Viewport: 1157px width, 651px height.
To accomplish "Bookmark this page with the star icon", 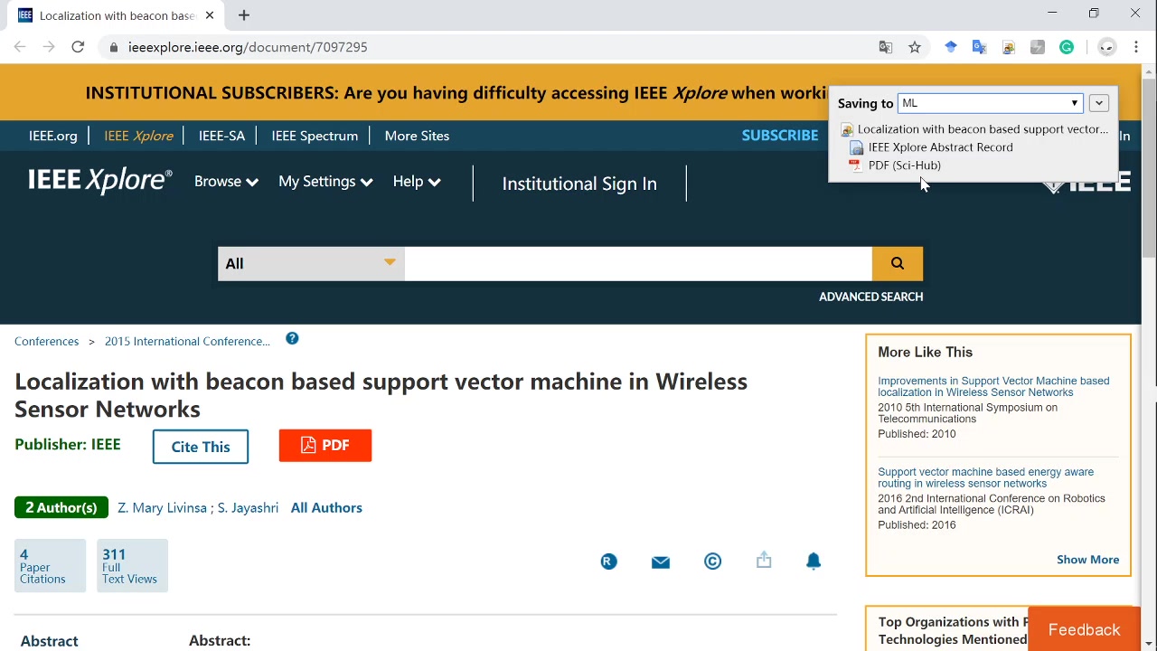I will coord(915,47).
